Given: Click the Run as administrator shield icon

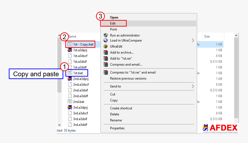Looking at the screenshot, I should [x=105, y=35].
